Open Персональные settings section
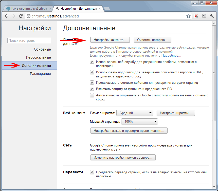The height and width of the screenshot is (191, 218). (39, 57)
